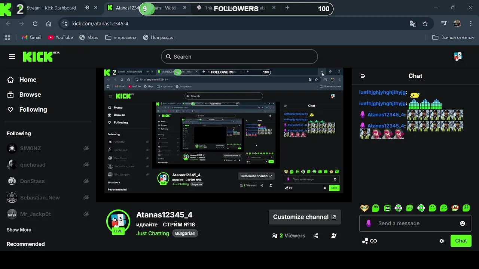This screenshot has width=479, height=269.
Task: Click stream title идвайте СТРИМ №18
Action: click(165, 225)
